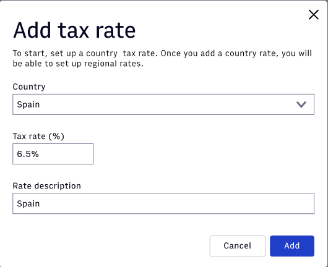This screenshot has height=267, width=328.
Task: Click the Tax rate (%) label
Action: click(x=38, y=136)
